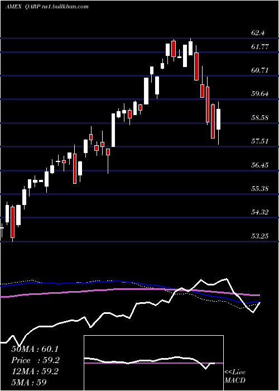The height and width of the screenshot is (391, 279).
Task: Click the 57.51 price level label
Action: (260, 141)
